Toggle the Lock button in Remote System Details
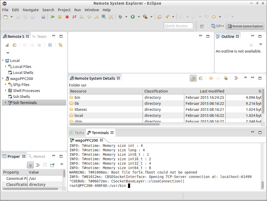The height and width of the screenshot is (201, 267). click(193, 78)
